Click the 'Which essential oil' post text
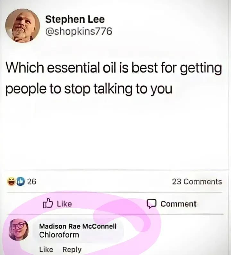 coord(114,78)
